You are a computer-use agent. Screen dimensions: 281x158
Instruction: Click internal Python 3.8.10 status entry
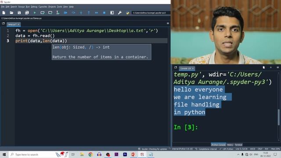[182, 149]
